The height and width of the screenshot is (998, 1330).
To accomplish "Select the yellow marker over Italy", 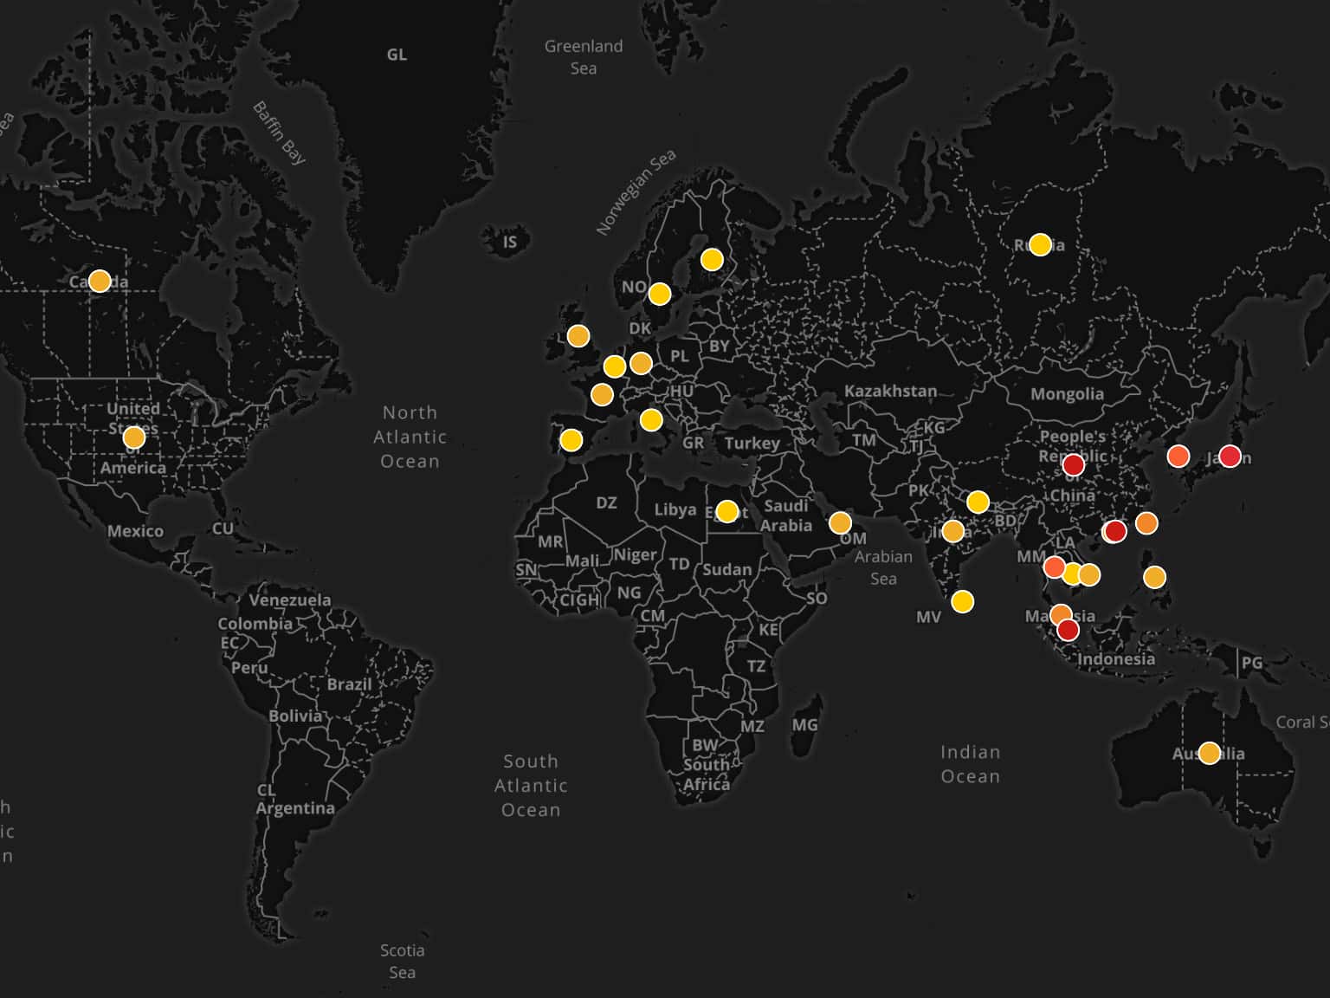I will pos(651,420).
